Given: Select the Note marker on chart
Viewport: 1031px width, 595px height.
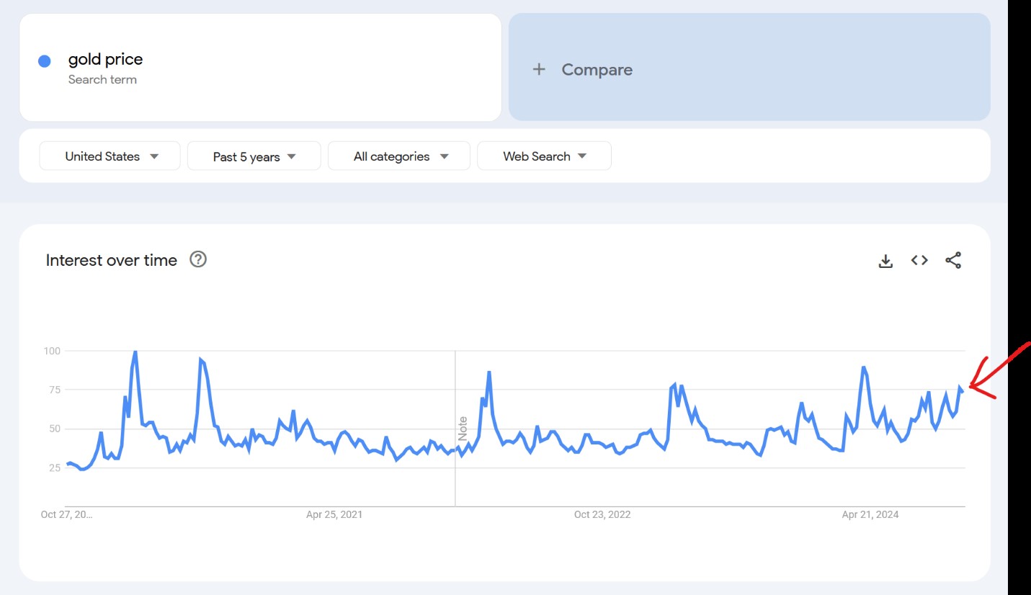Looking at the screenshot, I should click(463, 429).
